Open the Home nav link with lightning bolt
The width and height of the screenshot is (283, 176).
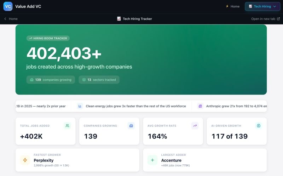click(x=233, y=6)
